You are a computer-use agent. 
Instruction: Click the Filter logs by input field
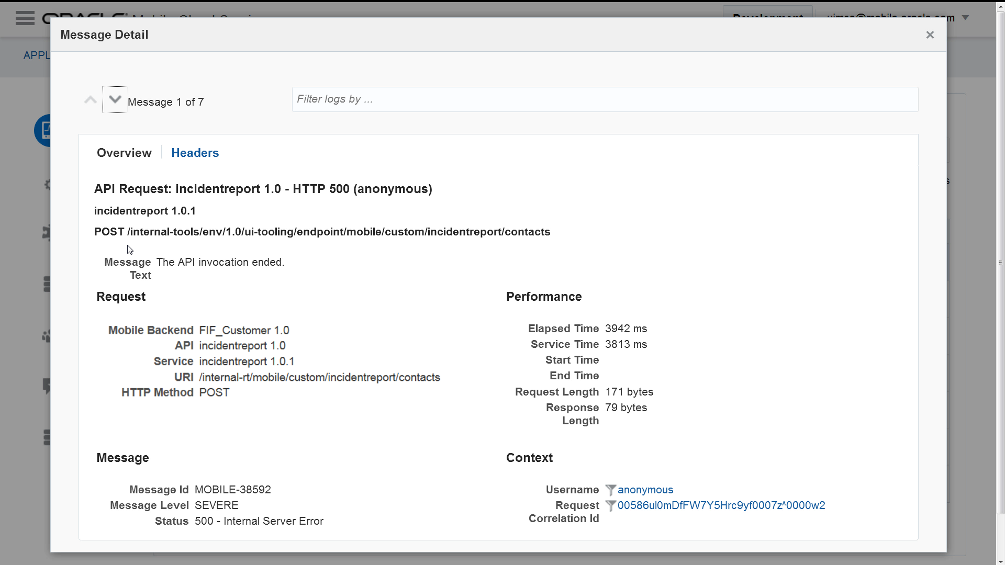pos(605,99)
